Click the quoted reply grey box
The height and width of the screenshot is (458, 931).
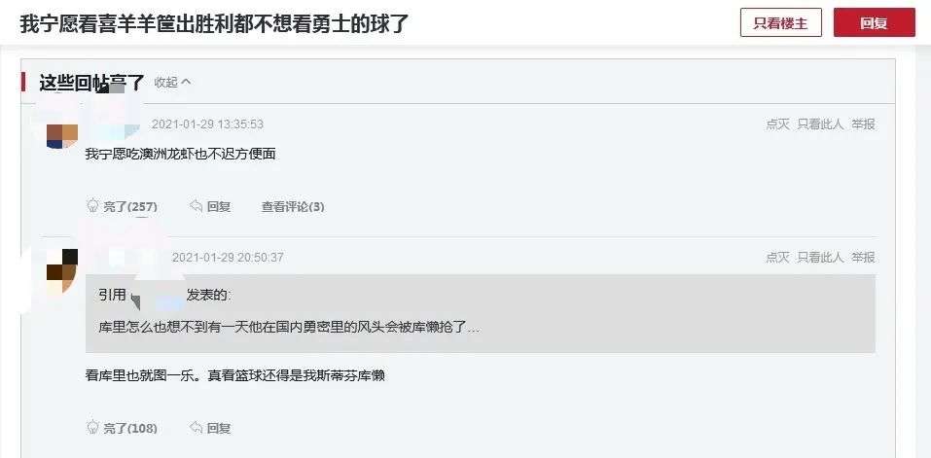click(481, 314)
